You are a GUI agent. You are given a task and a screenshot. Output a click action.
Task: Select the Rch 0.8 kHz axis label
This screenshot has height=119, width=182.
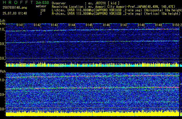[2, 109]
